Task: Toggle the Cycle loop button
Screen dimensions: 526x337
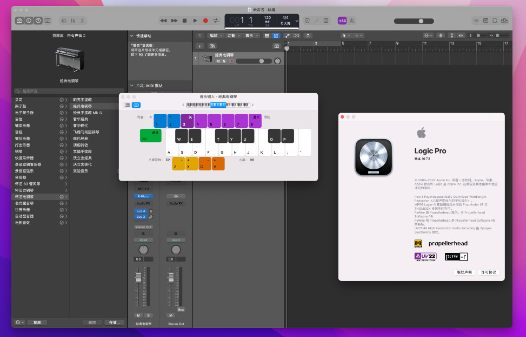Action: point(216,20)
